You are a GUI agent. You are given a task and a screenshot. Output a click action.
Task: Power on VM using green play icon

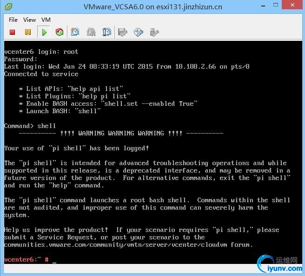point(44,32)
